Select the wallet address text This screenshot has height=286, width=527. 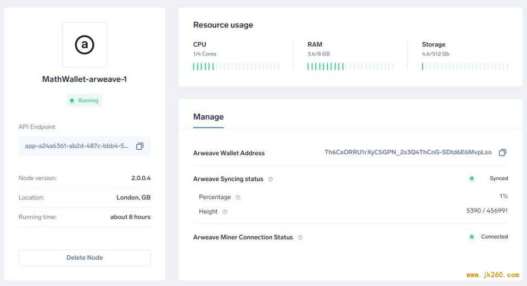click(x=408, y=152)
